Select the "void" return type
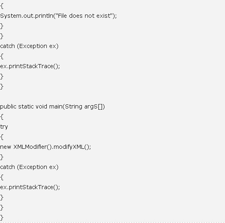The width and height of the screenshot is (225, 223). point(41,106)
